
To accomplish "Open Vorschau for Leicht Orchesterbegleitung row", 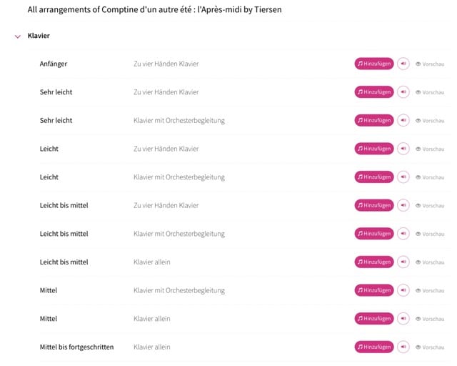I will click(430, 177).
